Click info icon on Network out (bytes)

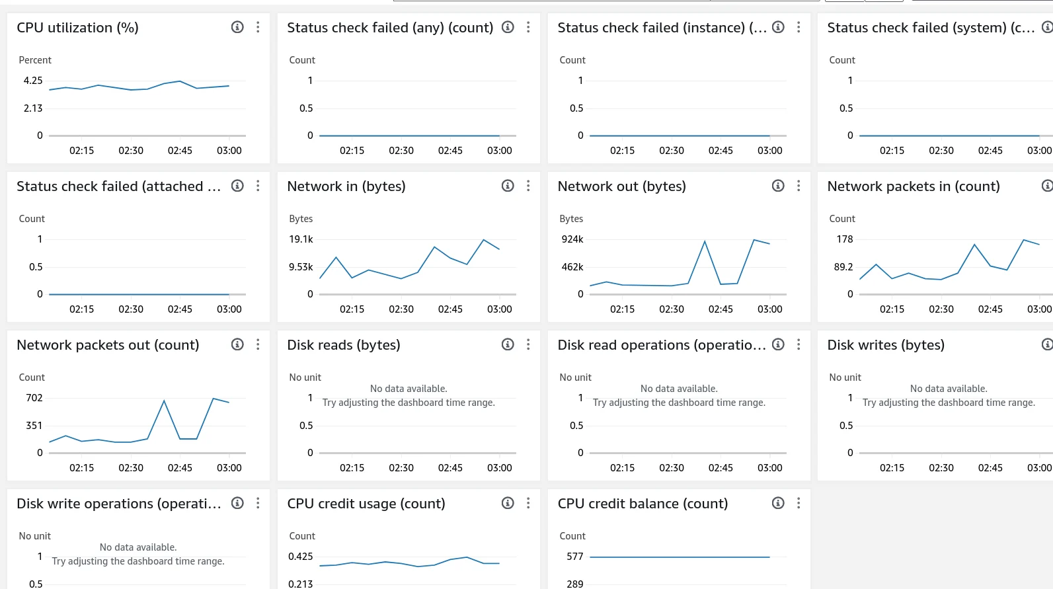point(778,186)
